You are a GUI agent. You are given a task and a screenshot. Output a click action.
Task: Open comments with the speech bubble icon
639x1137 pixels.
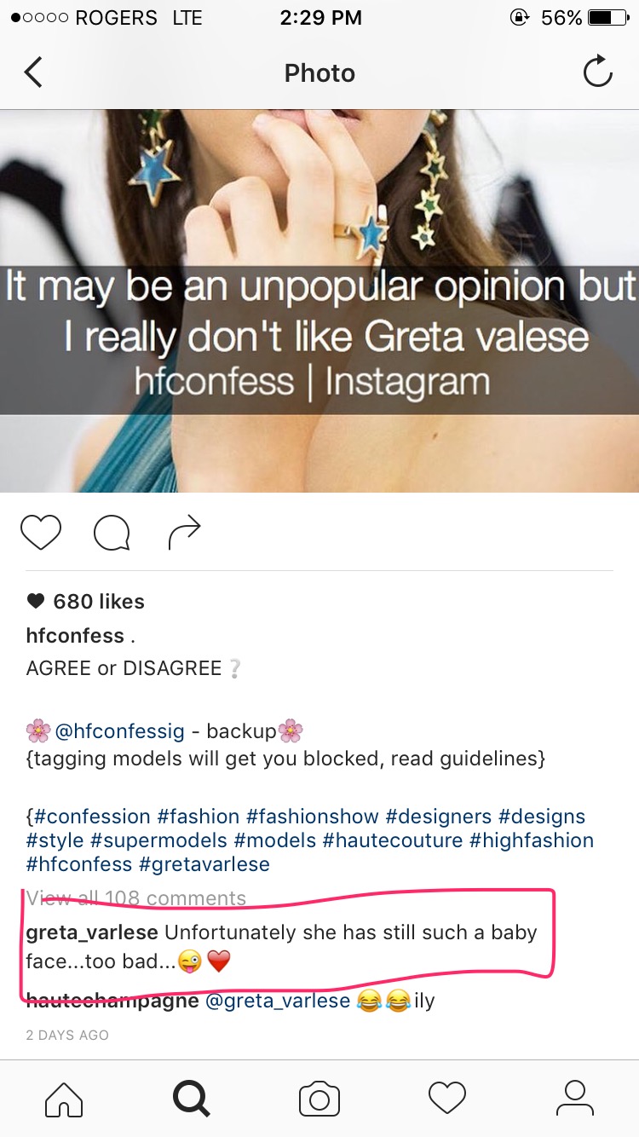(x=112, y=534)
